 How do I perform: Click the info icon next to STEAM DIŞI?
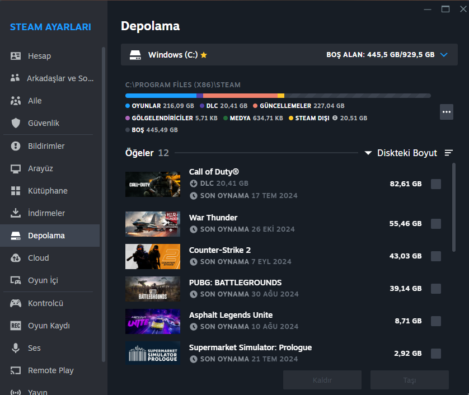335,118
